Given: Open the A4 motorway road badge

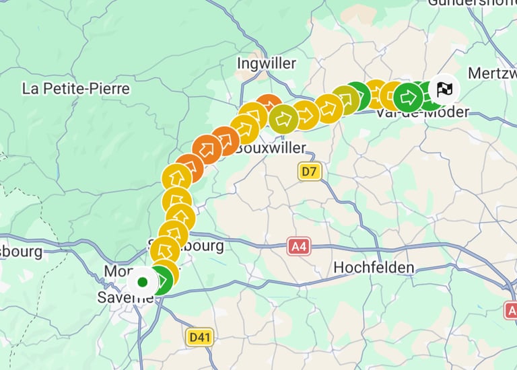Looking at the screenshot, I should 299,246.
